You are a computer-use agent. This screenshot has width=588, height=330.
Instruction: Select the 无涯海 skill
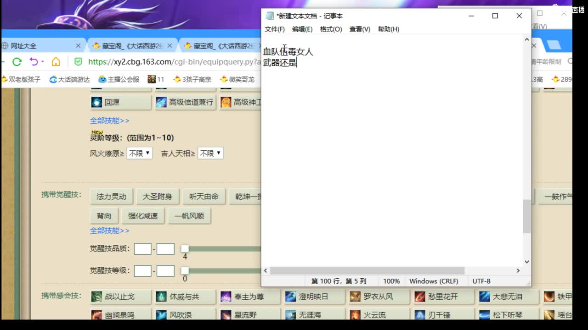315,315
